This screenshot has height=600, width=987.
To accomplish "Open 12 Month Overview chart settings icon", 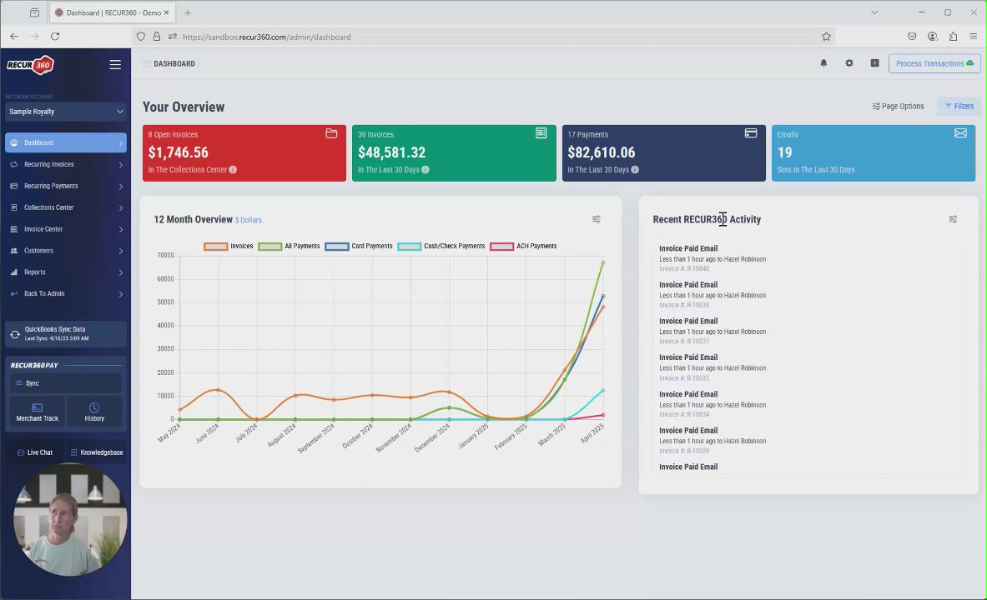I will (596, 219).
